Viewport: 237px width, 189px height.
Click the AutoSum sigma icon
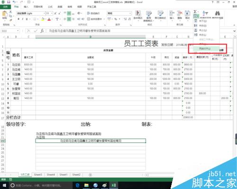point(195,12)
